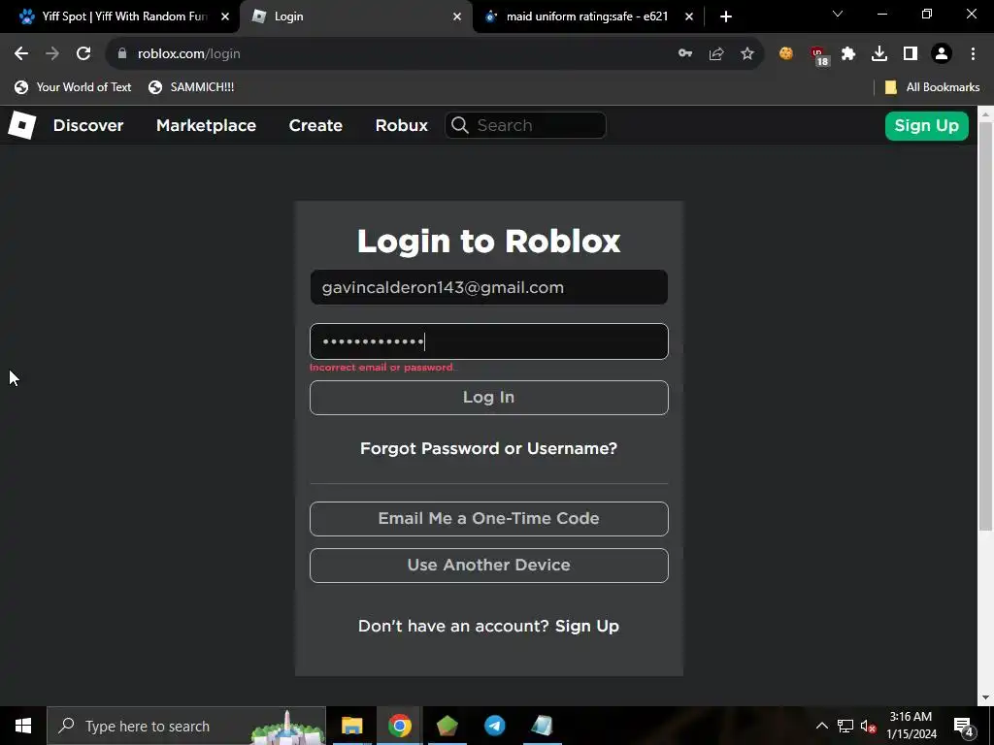Switch to the maid uniform e621 tab
Screen dimensions: 994x745
click(x=588, y=16)
